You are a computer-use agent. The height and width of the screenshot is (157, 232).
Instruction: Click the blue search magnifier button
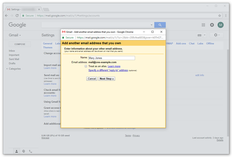click(160, 25)
